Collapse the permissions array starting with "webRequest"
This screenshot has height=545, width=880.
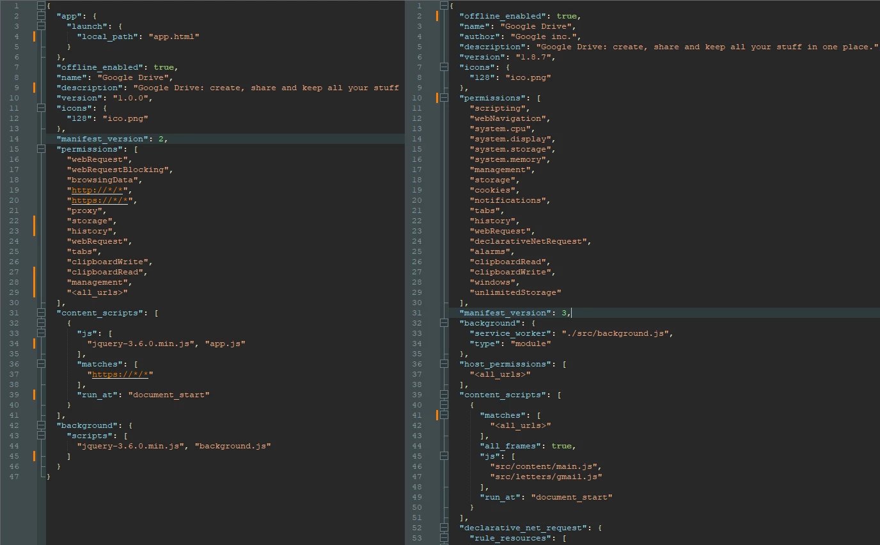click(x=42, y=149)
